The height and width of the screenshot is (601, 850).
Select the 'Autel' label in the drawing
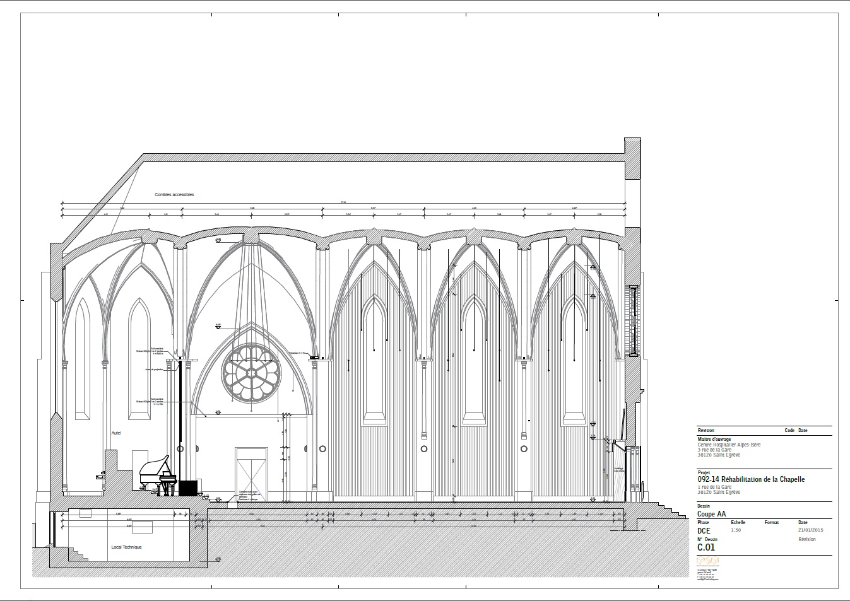coord(116,433)
